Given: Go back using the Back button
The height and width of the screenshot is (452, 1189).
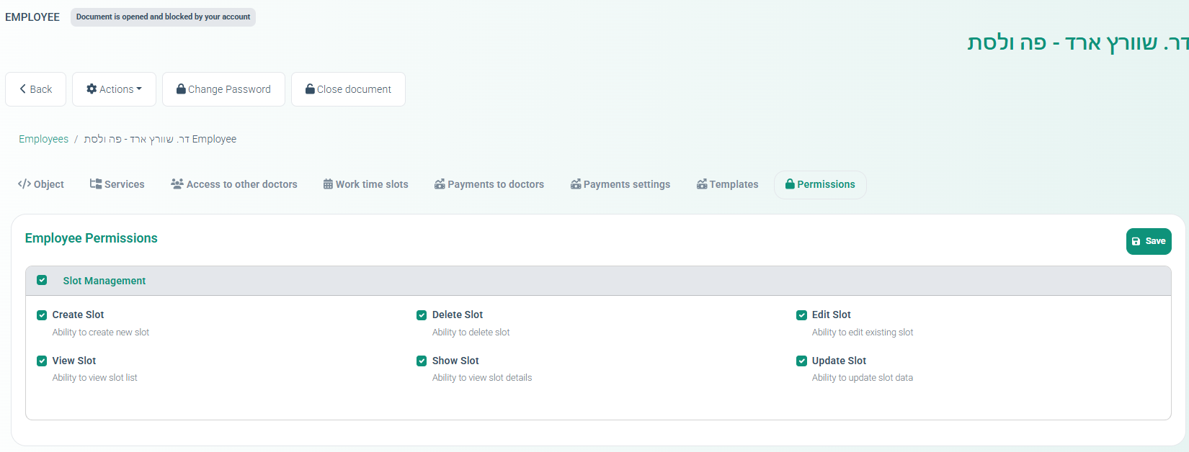Looking at the screenshot, I should click(x=36, y=89).
